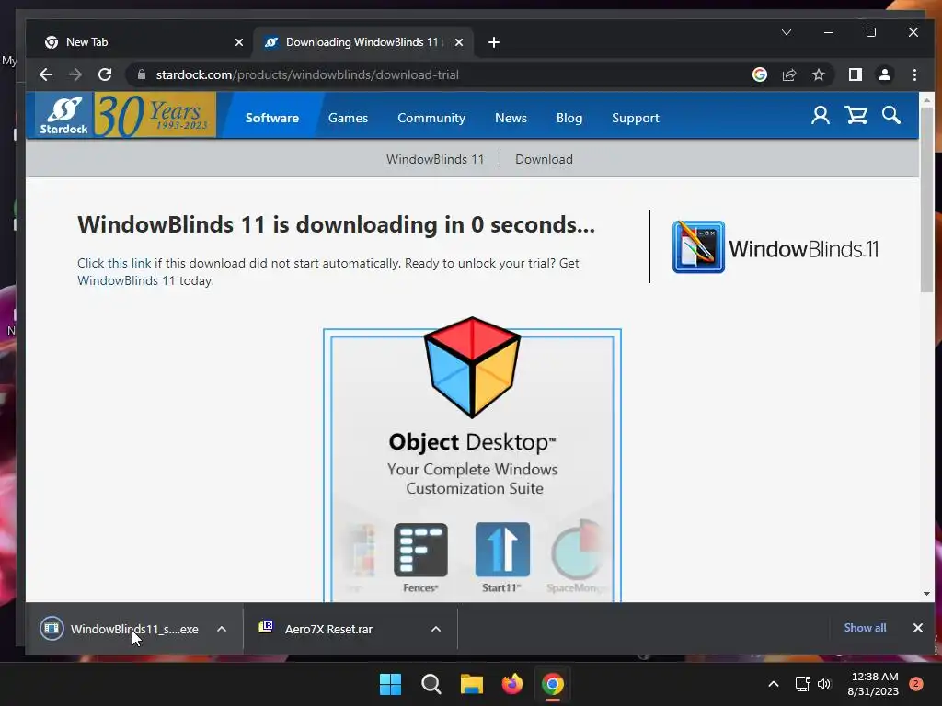View site security lock info
Image resolution: width=942 pixels, height=706 pixels.
(x=142, y=74)
